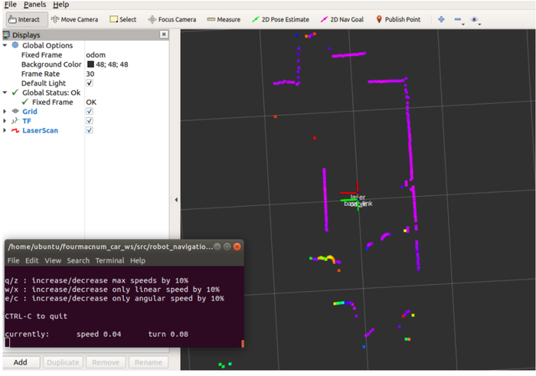Select the Global Options row label

click(x=47, y=45)
